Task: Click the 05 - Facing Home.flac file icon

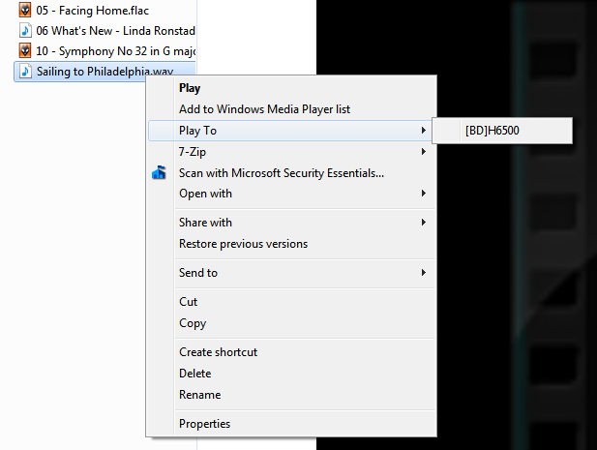Action: tap(25, 10)
